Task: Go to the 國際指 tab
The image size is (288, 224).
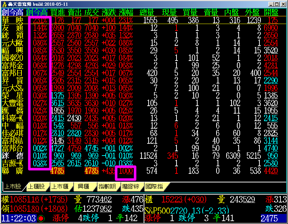Action: pyautogui.click(x=154, y=187)
